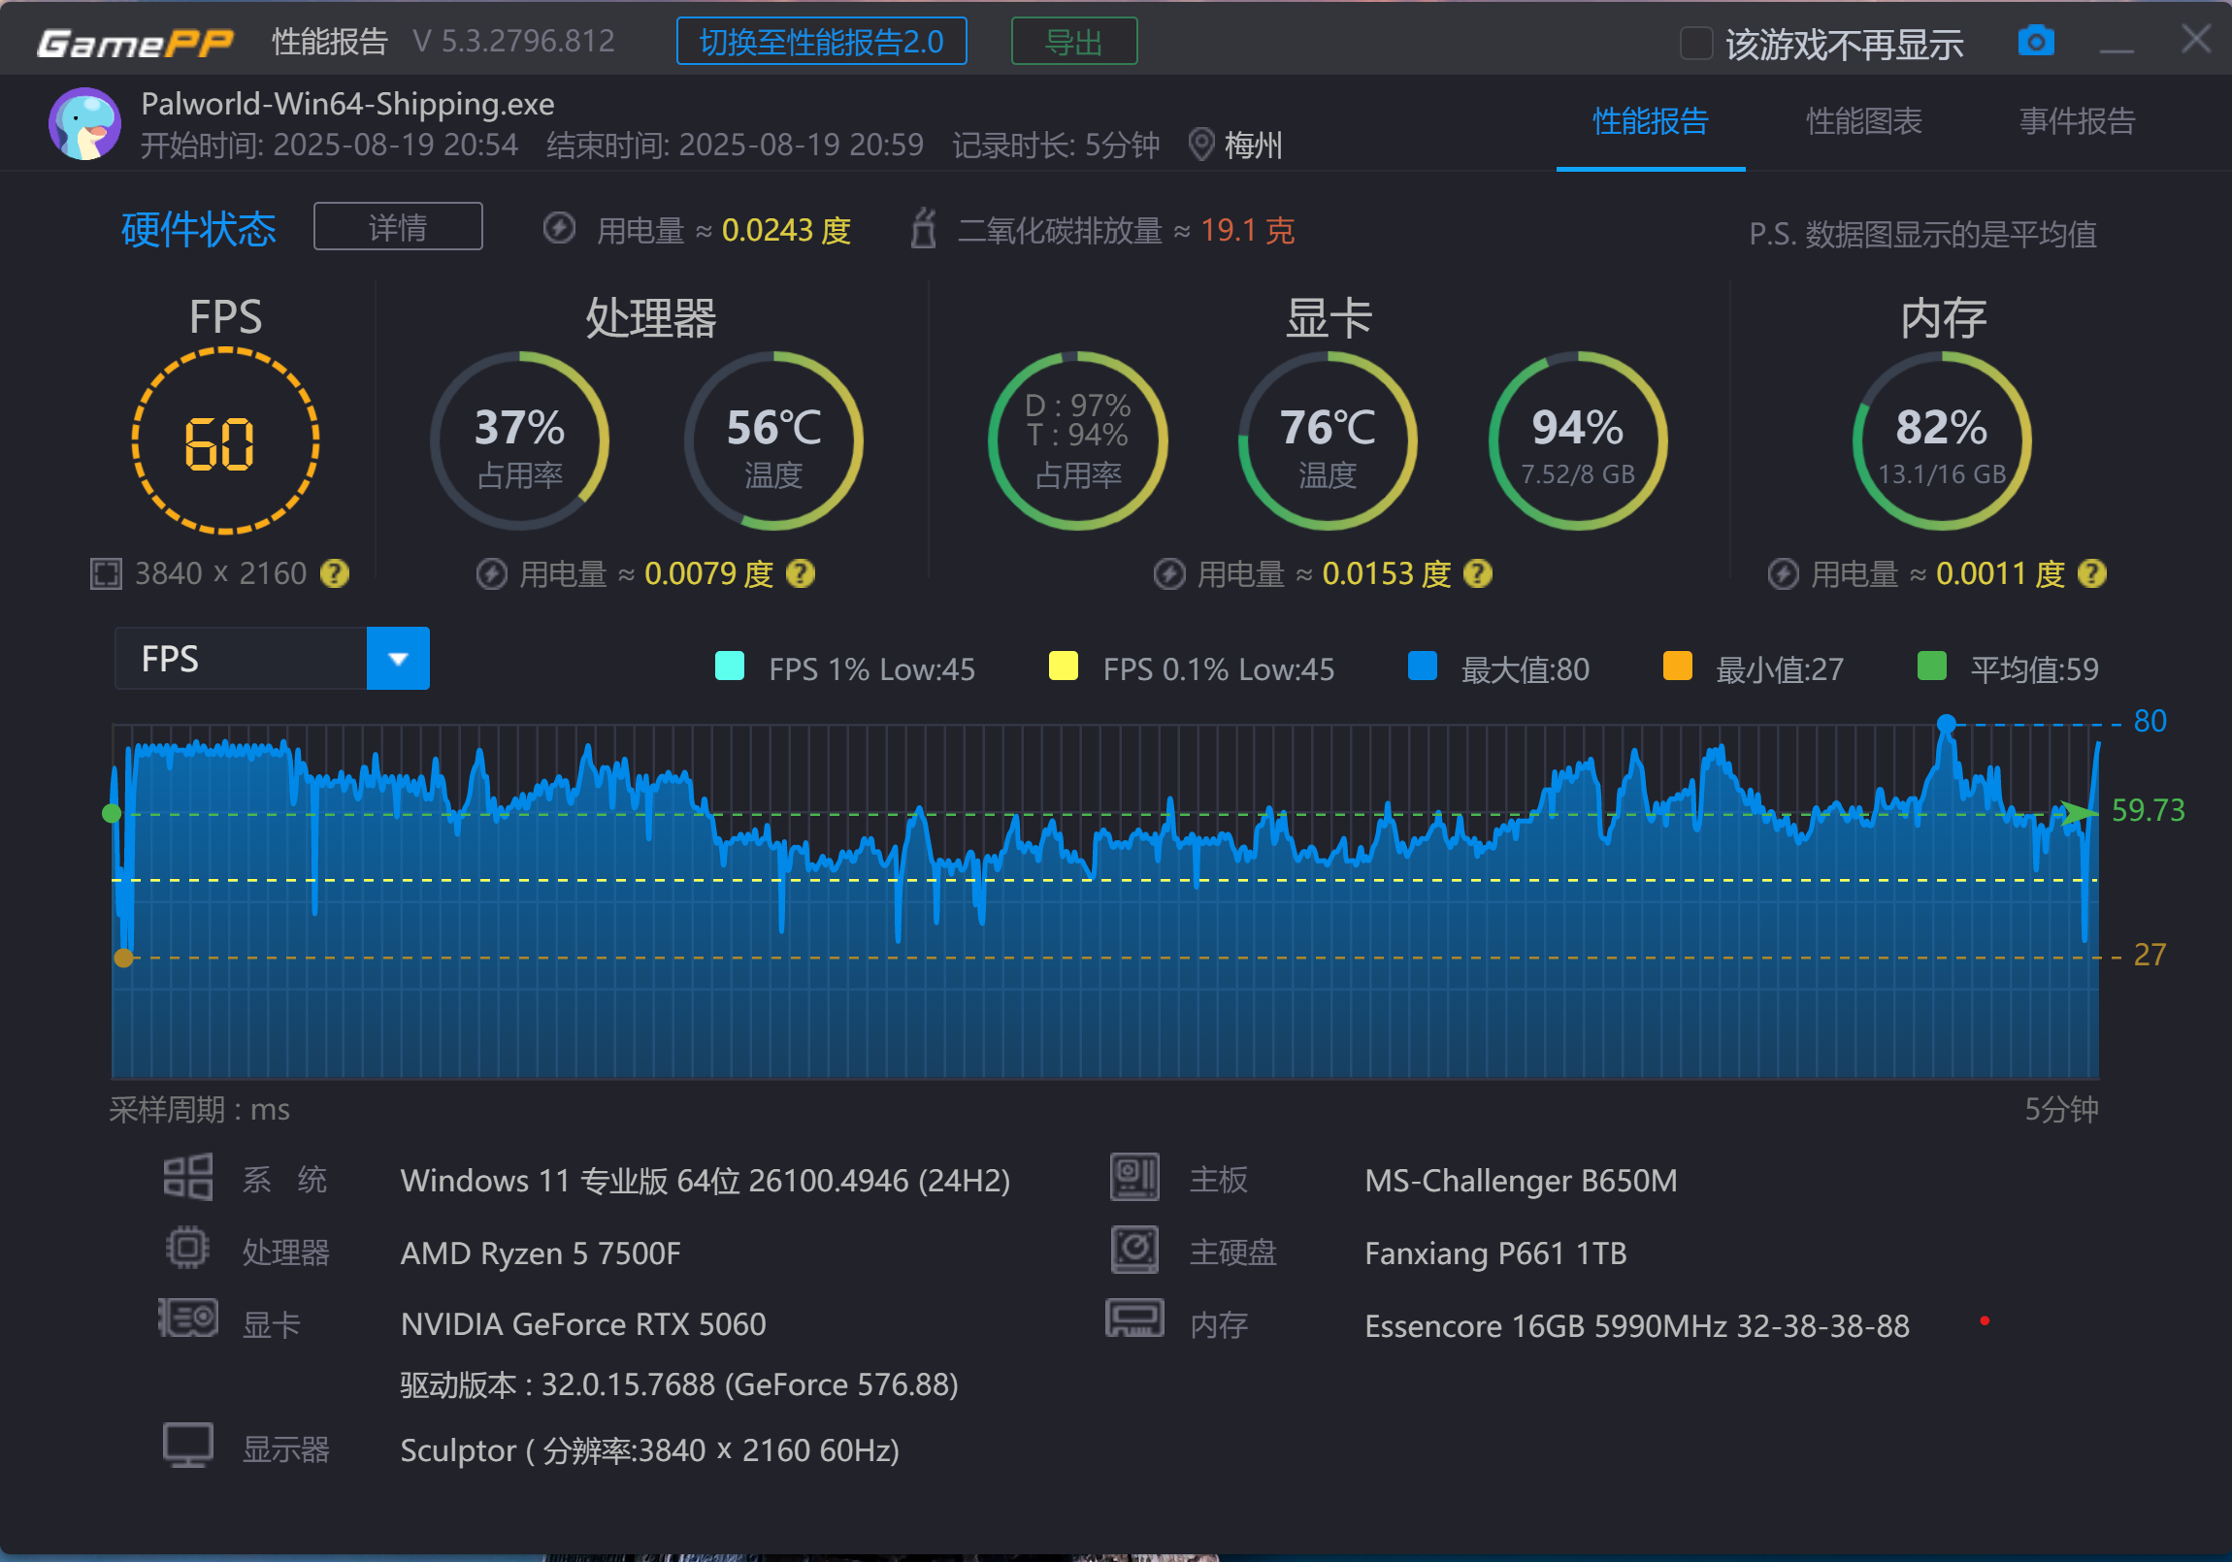Viewport: 2232px width, 1562px height.
Task: Click the green 平均值 legend swatch
Action: click(x=1930, y=666)
